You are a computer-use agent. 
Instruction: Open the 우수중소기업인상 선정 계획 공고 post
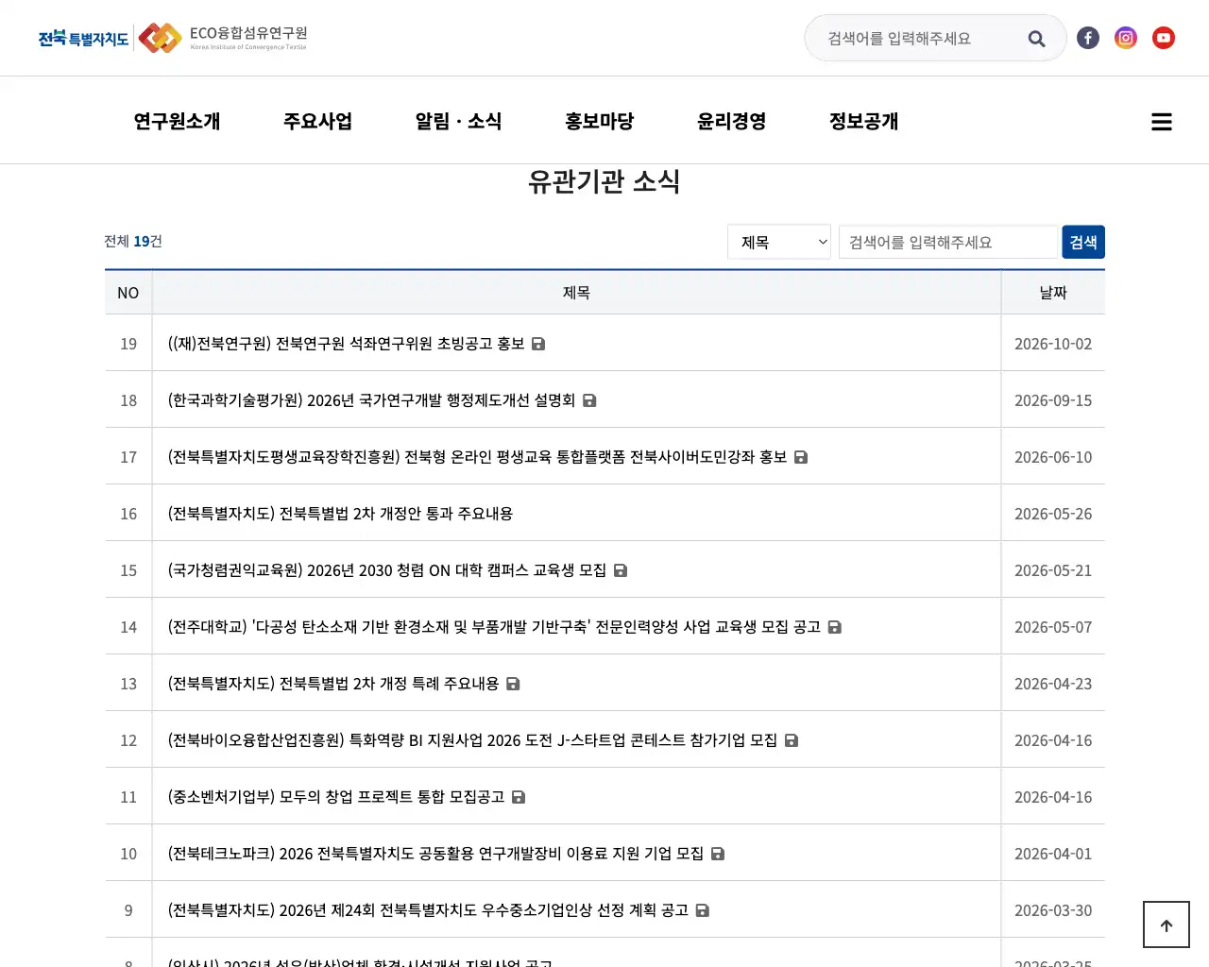428,910
